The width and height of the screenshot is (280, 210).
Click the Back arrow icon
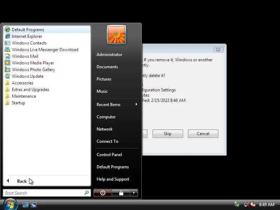pyautogui.click(x=8, y=181)
